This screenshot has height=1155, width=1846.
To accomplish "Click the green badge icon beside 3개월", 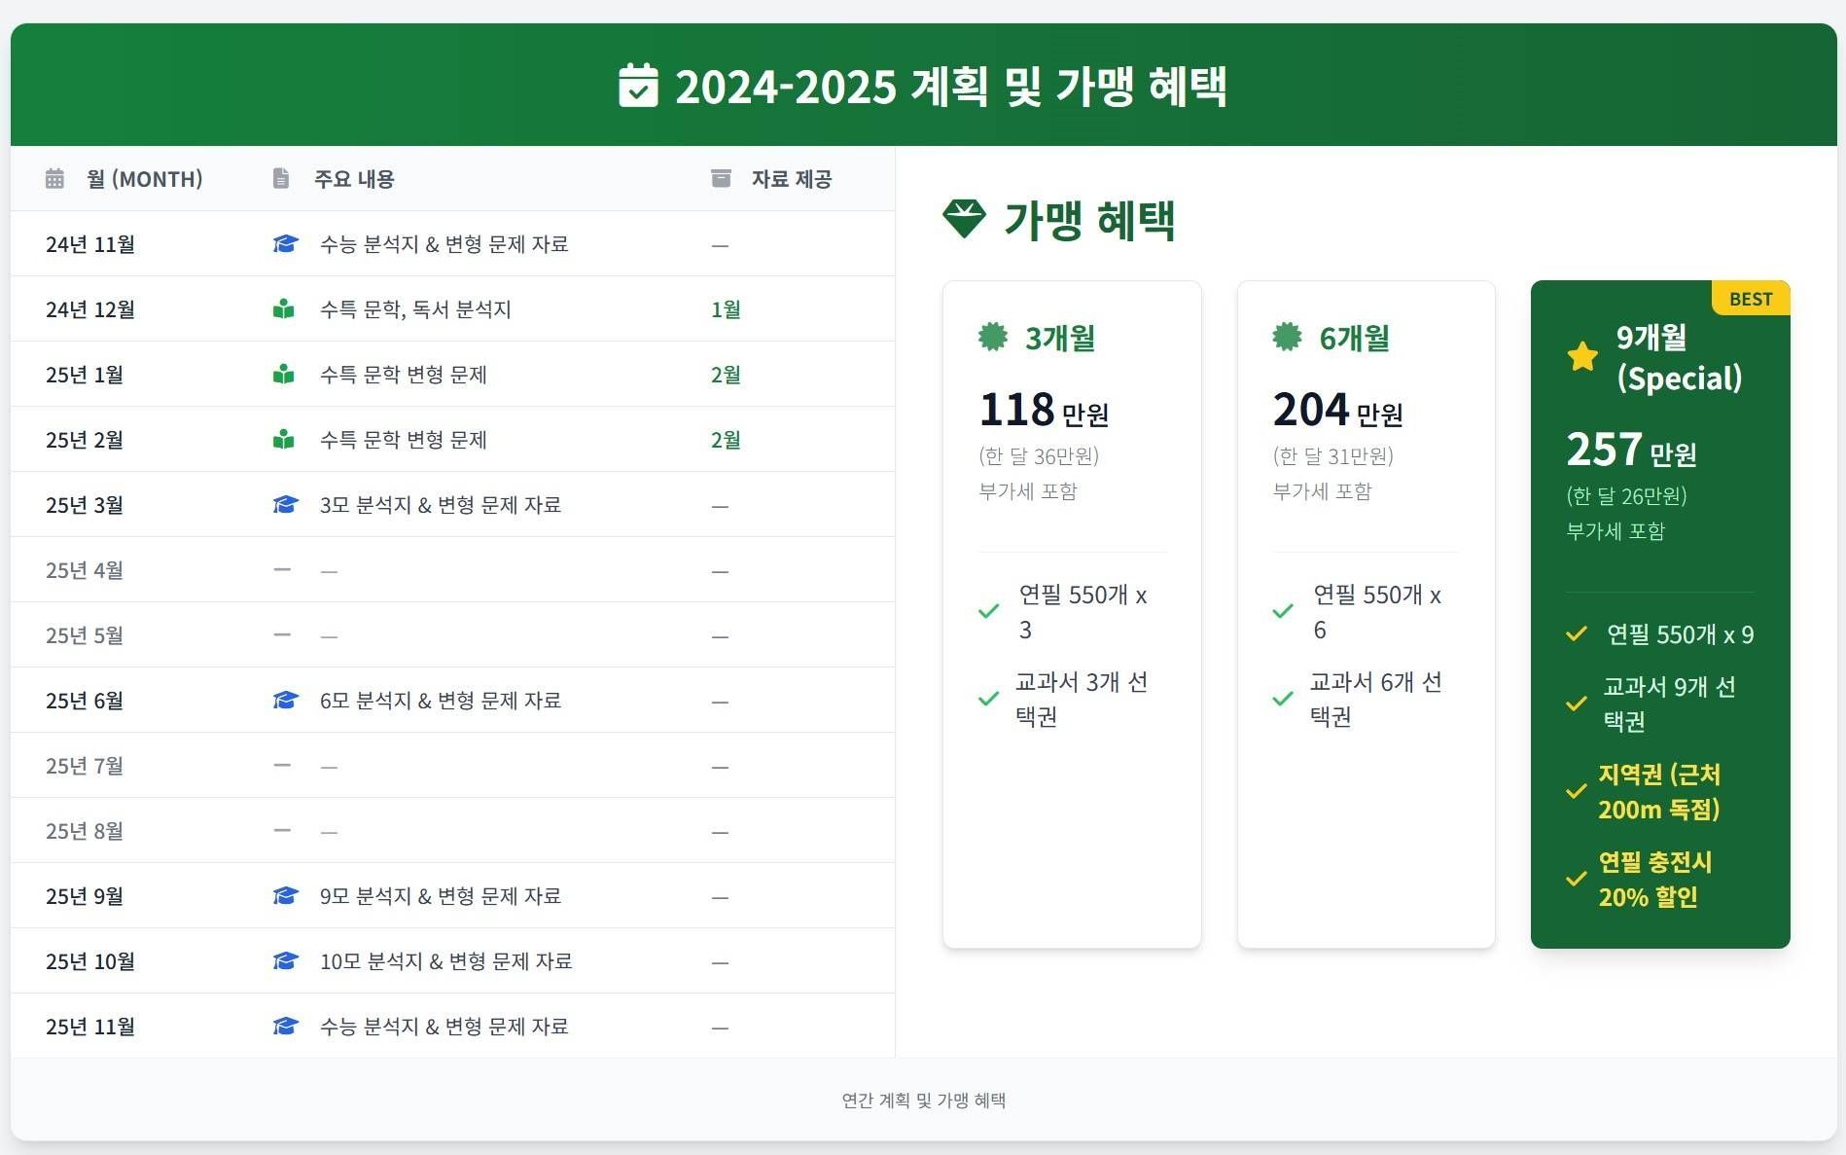I will click(x=993, y=338).
